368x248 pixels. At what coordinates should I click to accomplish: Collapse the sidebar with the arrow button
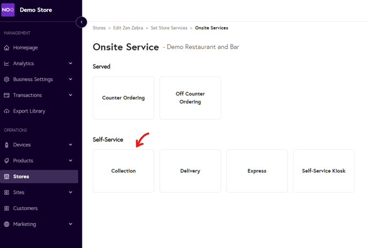click(81, 22)
